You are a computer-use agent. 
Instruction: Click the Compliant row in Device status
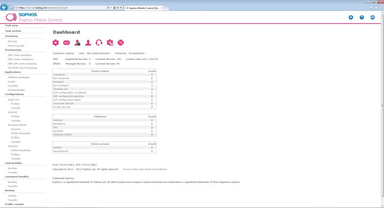pyautogui.click(x=104, y=74)
